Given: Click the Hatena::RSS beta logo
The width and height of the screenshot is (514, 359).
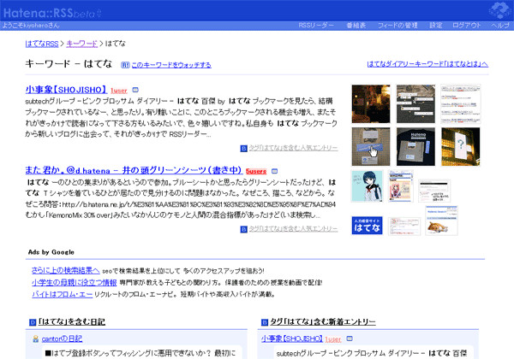Looking at the screenshot, I should [x=52, y=13].
